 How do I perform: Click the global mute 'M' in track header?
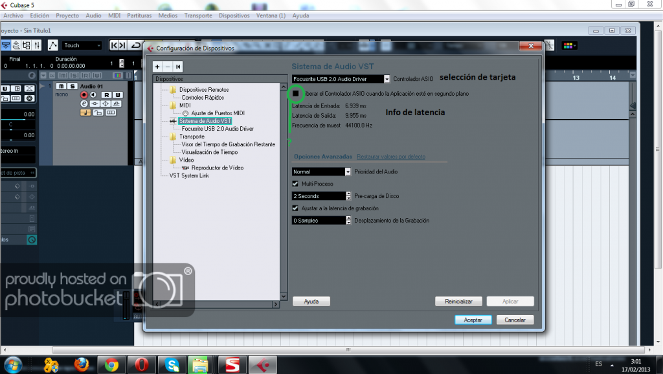(63, 75)
